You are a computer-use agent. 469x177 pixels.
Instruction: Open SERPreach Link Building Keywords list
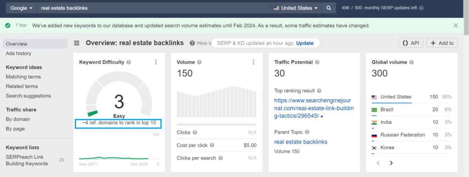[27, 160]
